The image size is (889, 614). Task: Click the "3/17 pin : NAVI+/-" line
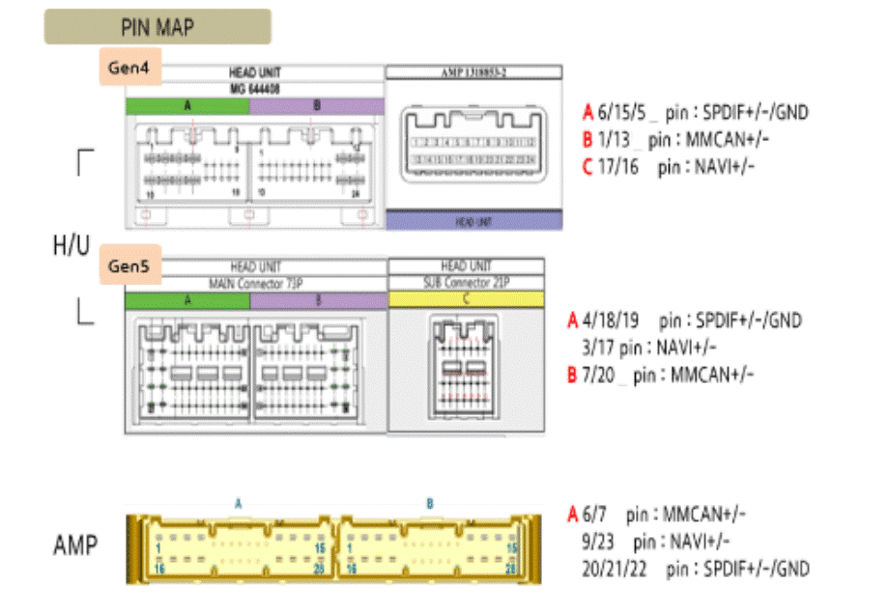click(649, 347)
